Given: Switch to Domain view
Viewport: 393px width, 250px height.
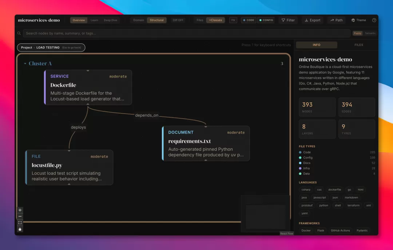Looking at the screenshot, I should point(139,20).
